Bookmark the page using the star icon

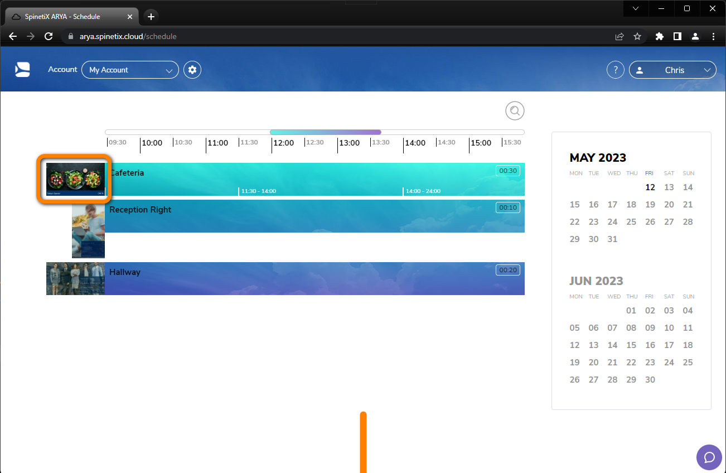coord(637,36)
